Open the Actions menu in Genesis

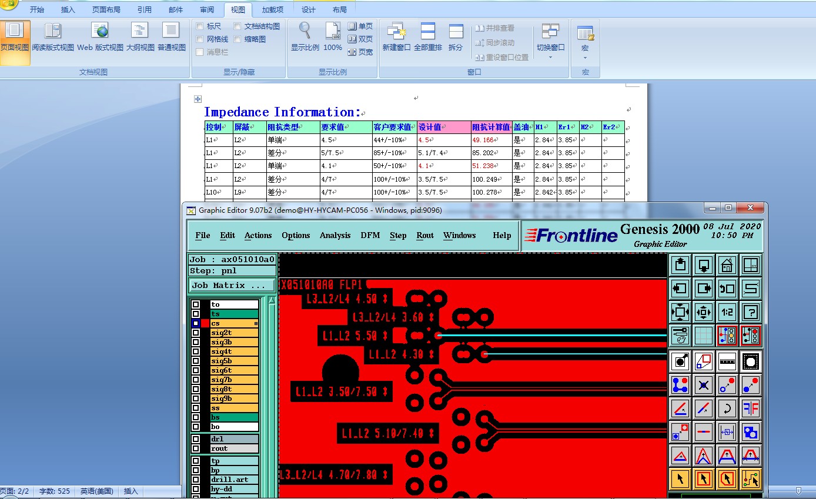[258, 235]
